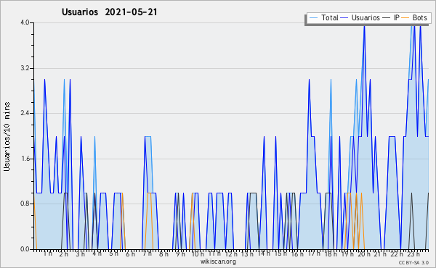Click the '11 h' x-axis label
The image size is (436, 268).
[x=214, y=254]
